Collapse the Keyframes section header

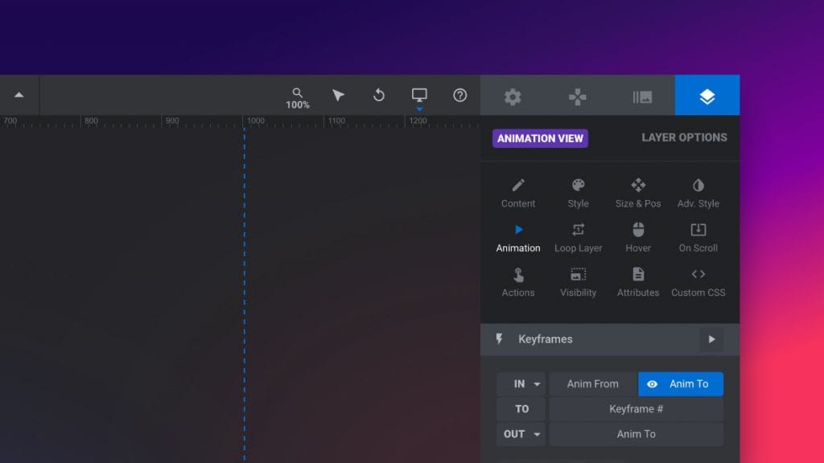610,339
